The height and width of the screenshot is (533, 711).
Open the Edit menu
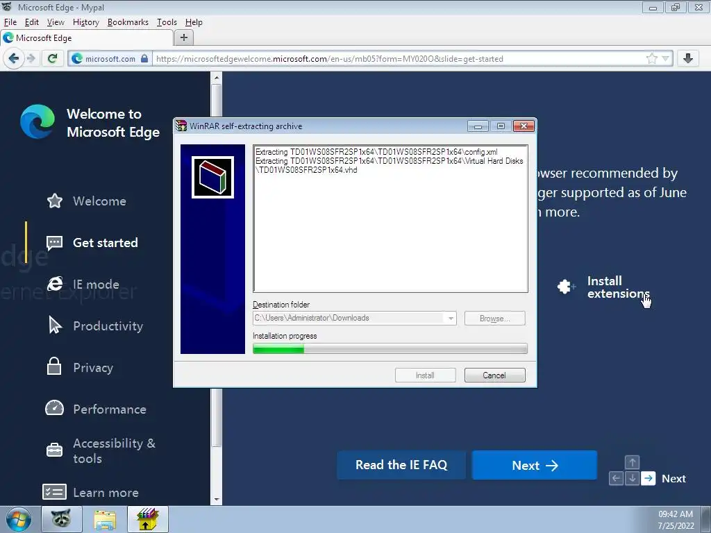[x=31, y=22]
